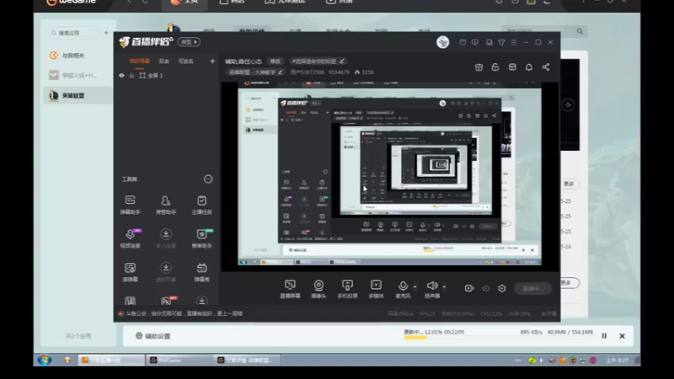674x379 pixels.
Task: Open the PK tool with red badge
Action: pos(167,301)
